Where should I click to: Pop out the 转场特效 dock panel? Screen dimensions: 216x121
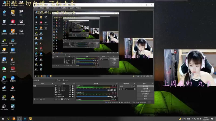coord(134,84)
